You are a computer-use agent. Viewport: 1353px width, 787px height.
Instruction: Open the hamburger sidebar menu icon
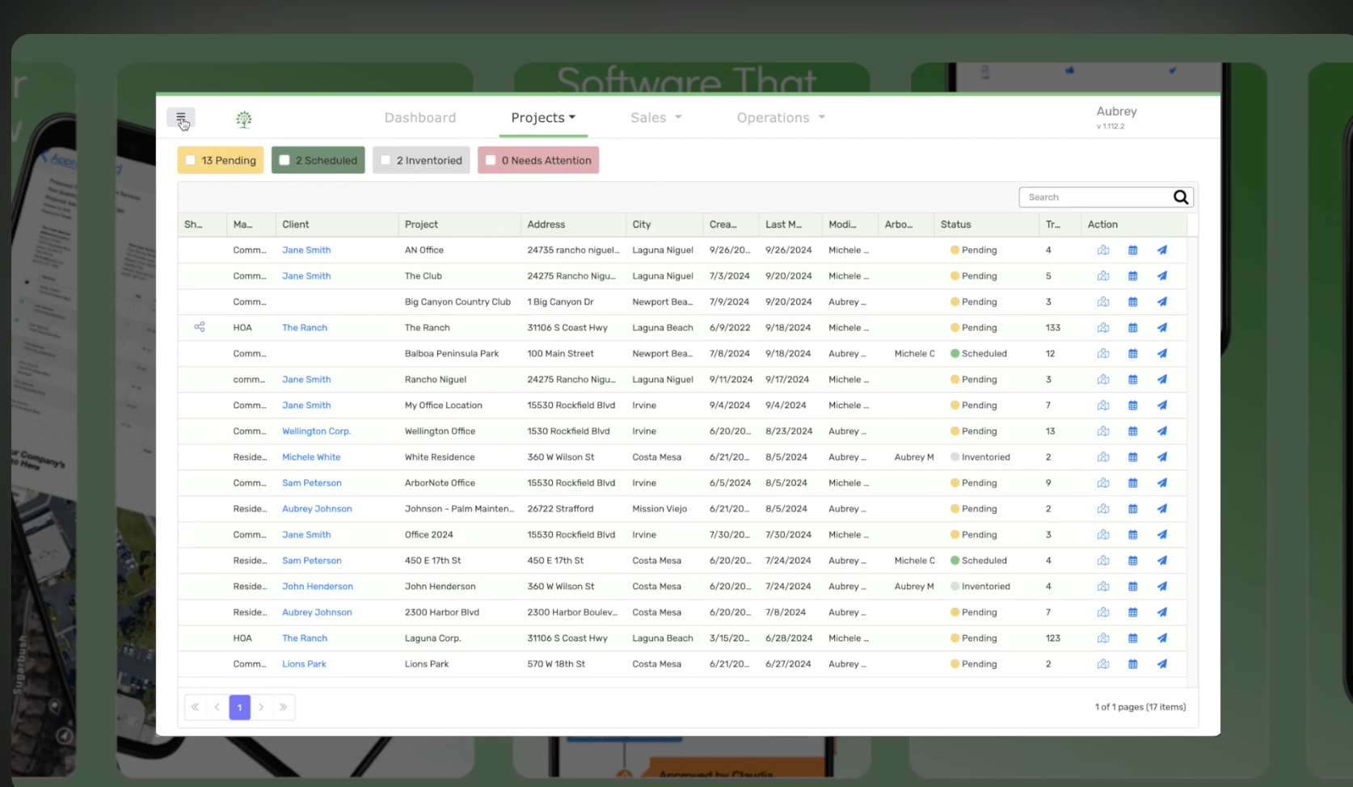(x=181, y=118)
